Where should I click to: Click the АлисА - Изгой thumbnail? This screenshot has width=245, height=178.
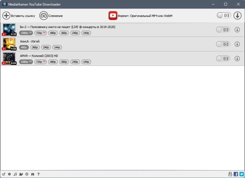point(9,44)
